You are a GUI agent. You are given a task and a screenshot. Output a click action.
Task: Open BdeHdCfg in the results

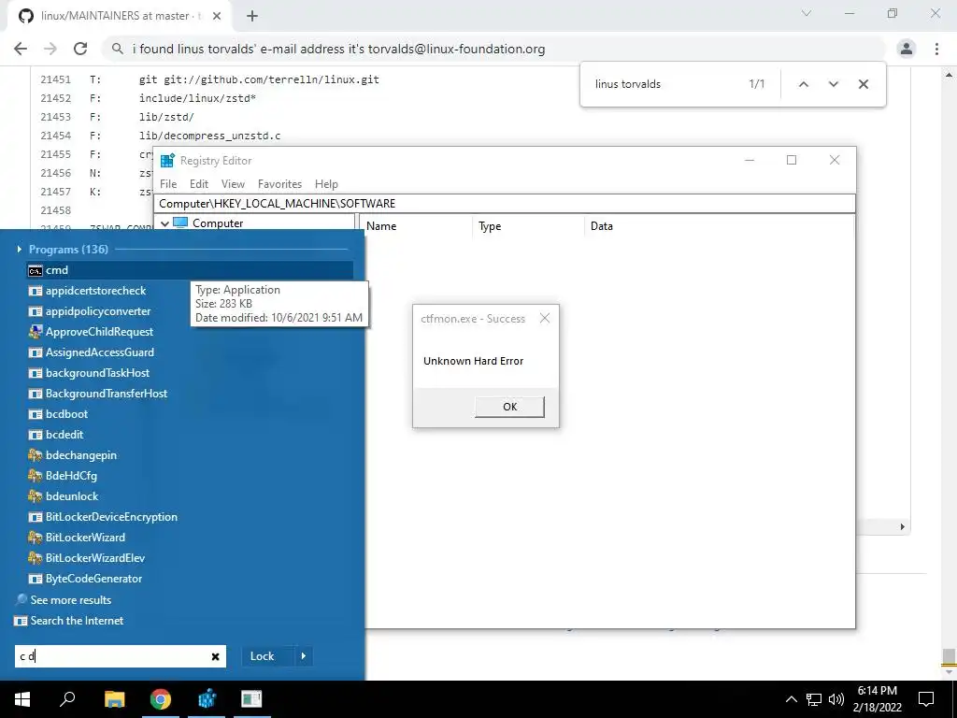63,476
